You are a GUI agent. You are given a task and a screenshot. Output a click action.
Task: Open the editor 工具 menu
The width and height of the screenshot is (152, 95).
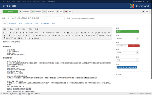[37, 29]
